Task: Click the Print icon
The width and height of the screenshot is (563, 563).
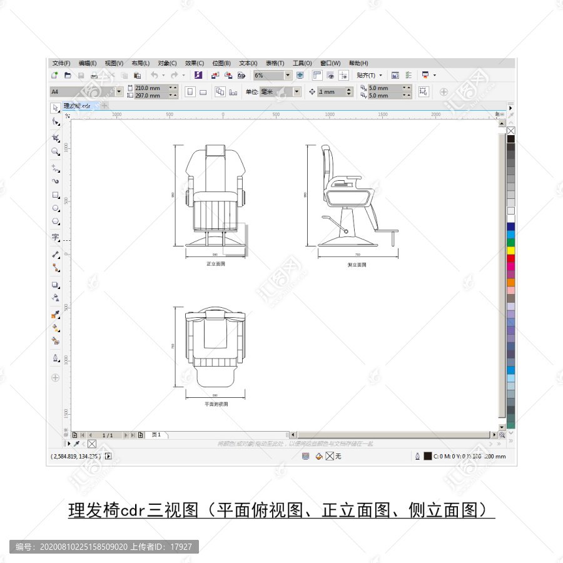Action: click(94, 76)
